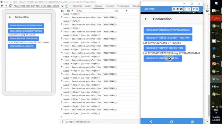Go back with the browser back arrow
Viewport: 222px width, 124px height.
[2, 6]
